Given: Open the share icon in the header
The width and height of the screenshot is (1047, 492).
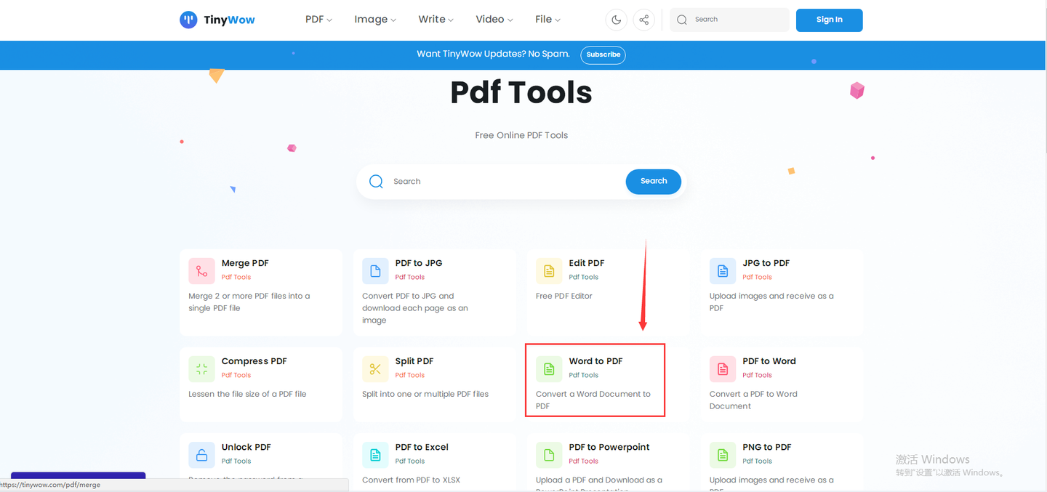Looking at the screenshot, I should pos(644,20).
